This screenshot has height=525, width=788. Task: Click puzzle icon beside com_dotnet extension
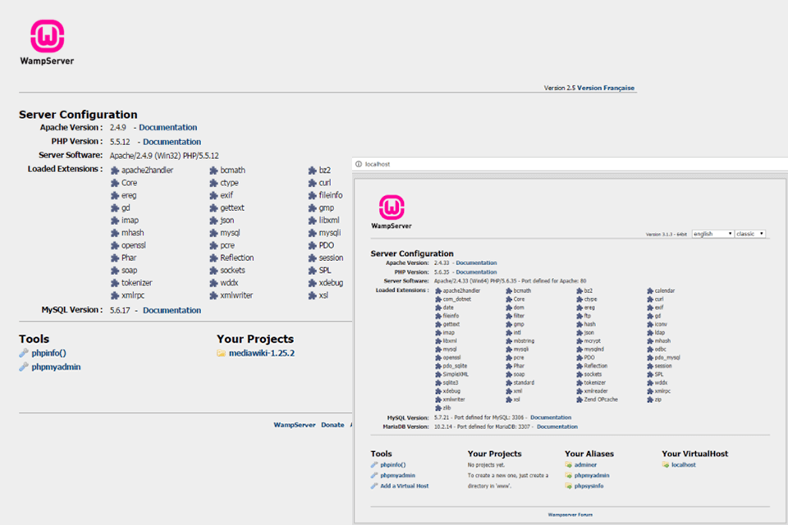[438, 299]
